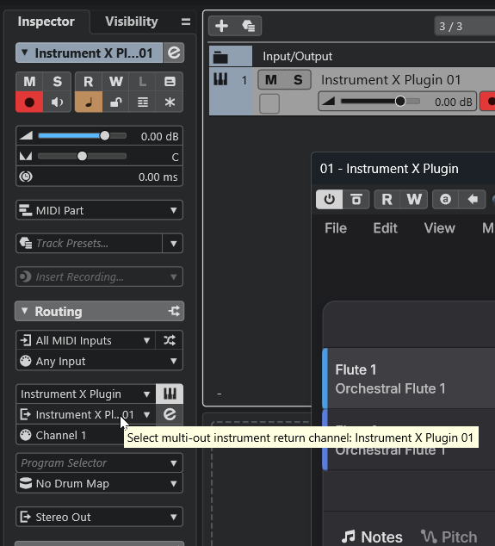Click the track lock icon
Viewport: 495px width, 546px height.
(115, 102)
